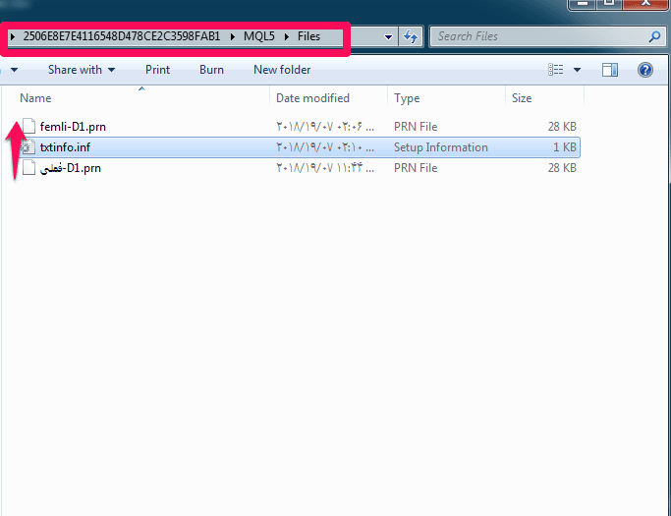Click the search magnifier icon

coord(654,36)
